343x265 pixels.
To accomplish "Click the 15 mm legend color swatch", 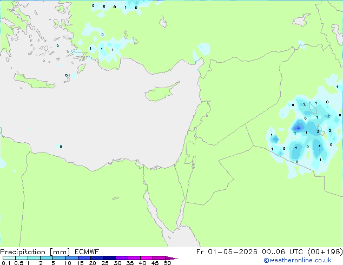I will point(84,258).
